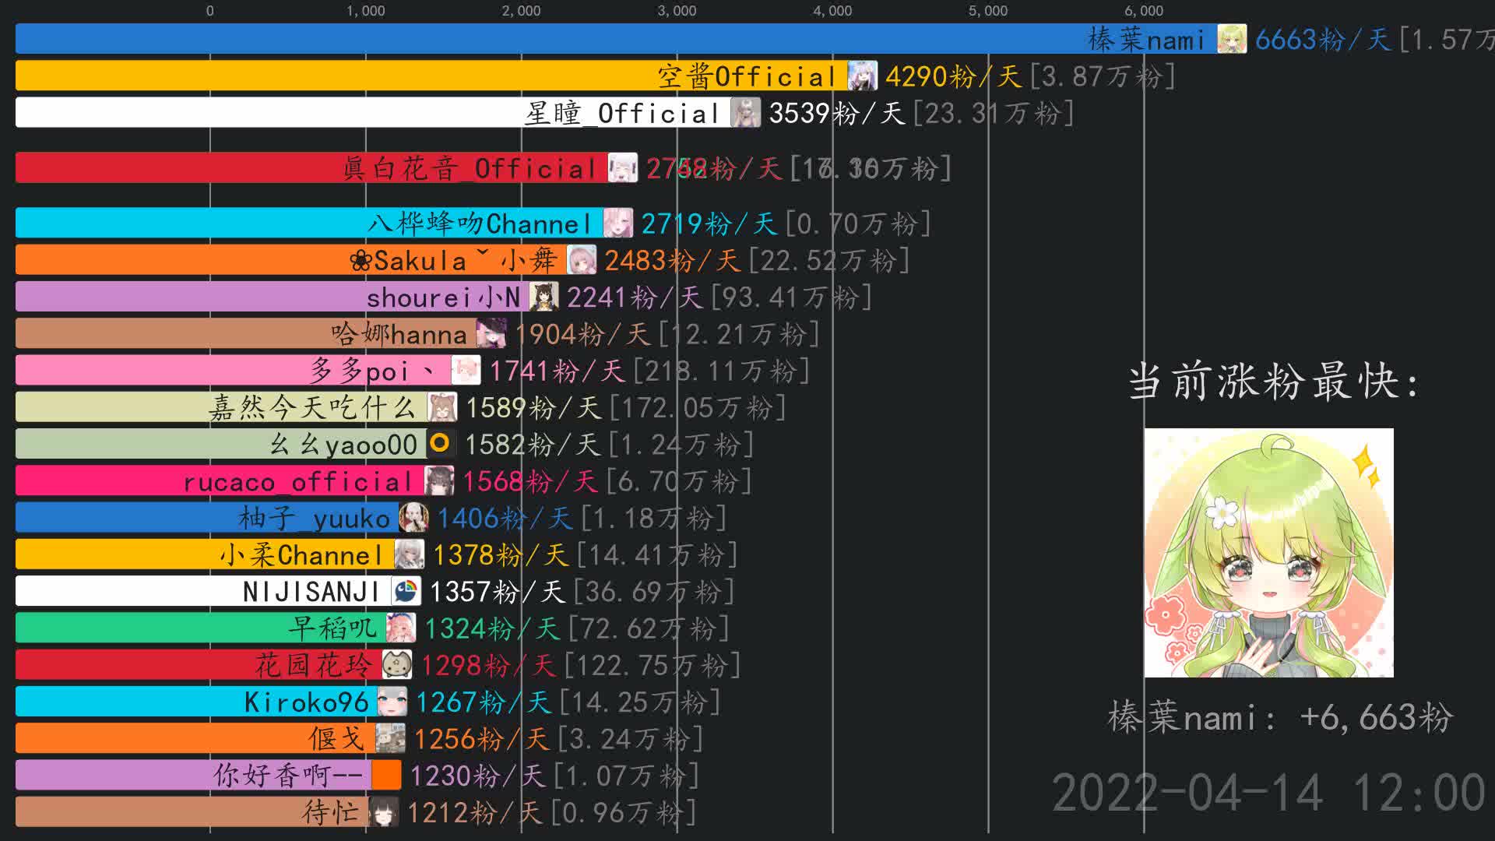The height and width of the screenshot is (841, 1495).
Task: Click the 空酱Official avatar icon
Action: pyautogui.click(x=862, y=76)
